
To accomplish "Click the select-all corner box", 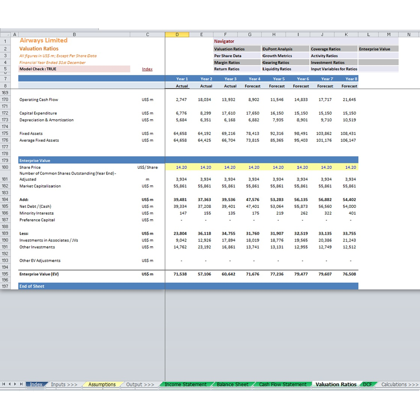I will (x=5, y=34).
